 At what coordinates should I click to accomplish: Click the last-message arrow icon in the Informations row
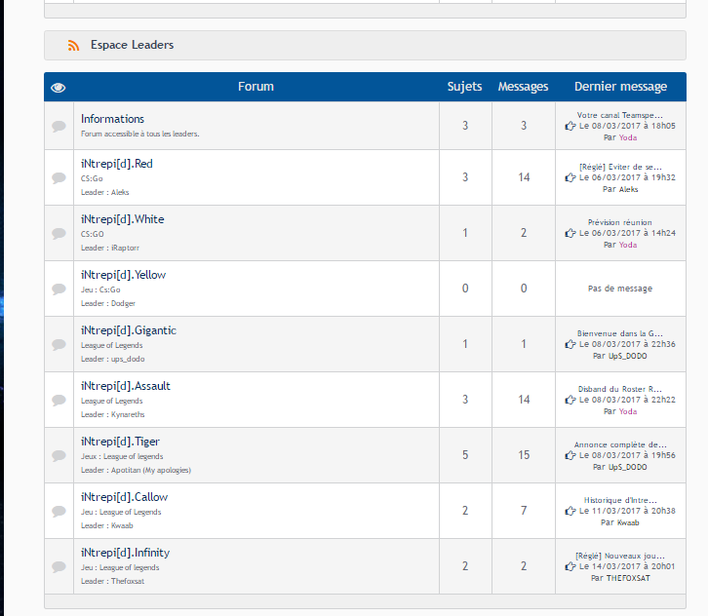coord(570,125)
